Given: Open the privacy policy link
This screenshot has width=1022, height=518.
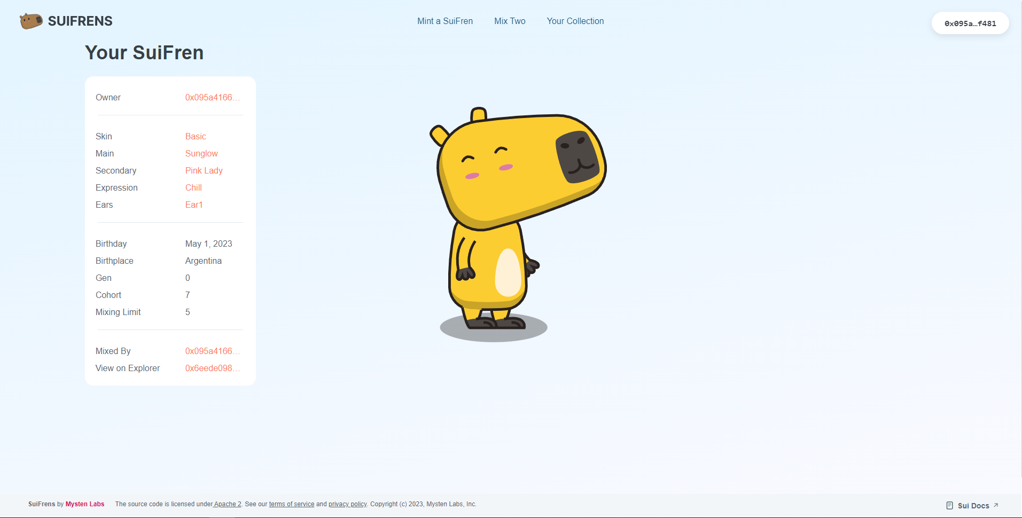Looking at the screenshot, I should 347,504.
